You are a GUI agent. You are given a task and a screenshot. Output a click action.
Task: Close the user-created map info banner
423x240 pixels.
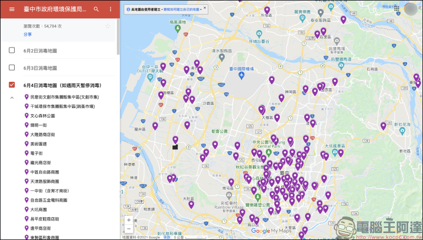click(x=205, y=8)
